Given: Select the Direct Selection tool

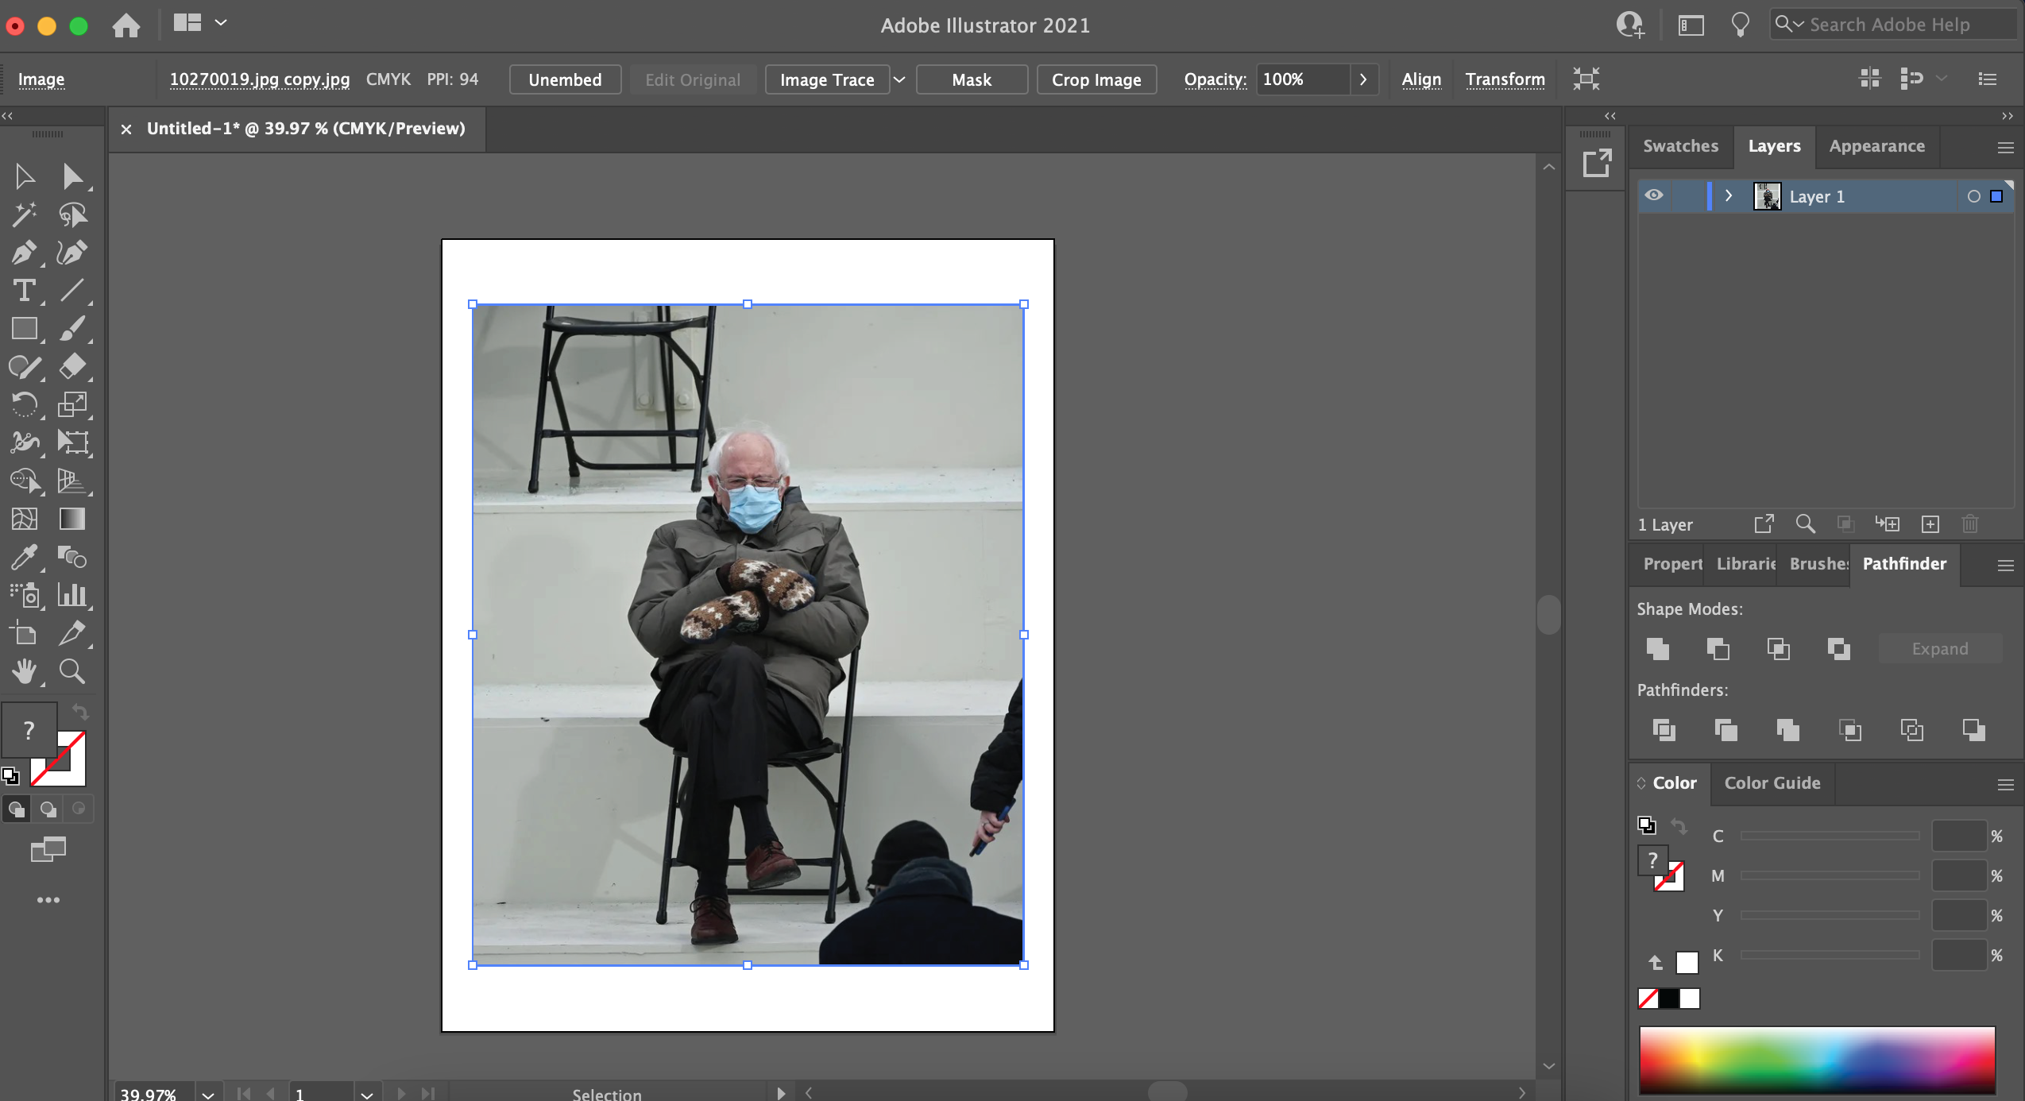Looking at the screenshot, I should pyautogui.click(x=72, y=176).
